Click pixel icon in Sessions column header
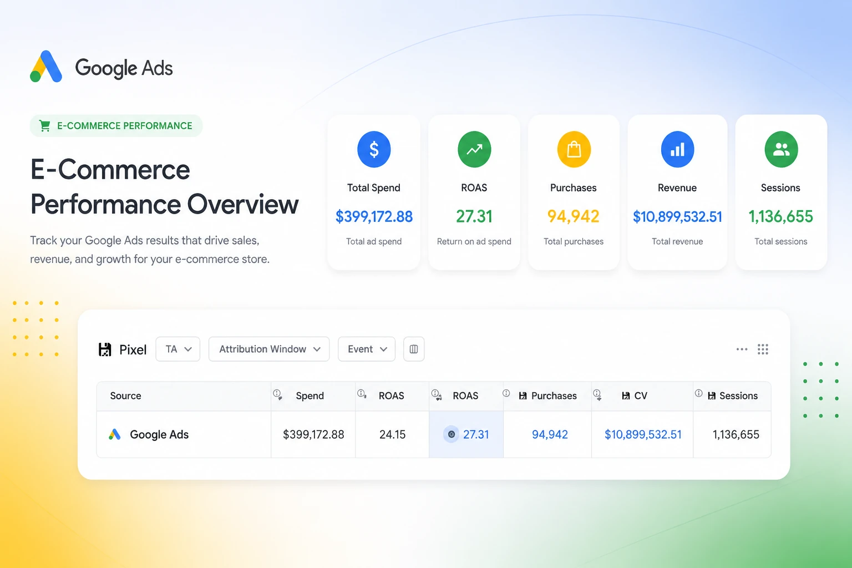 (712, 396)
